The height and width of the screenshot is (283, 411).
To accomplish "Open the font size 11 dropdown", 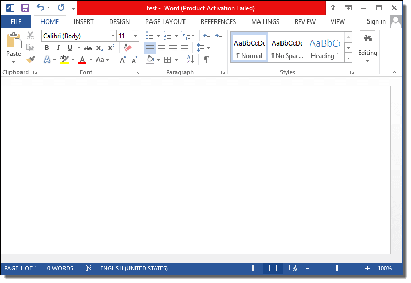I will [x=135, y=36].
